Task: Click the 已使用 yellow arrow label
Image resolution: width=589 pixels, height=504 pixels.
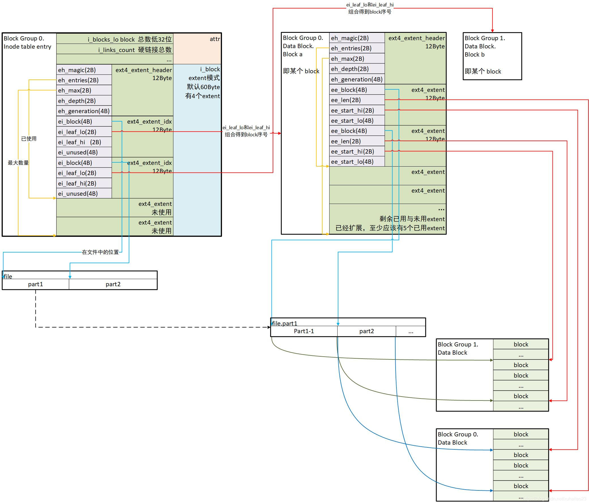Action: (29, 139)
